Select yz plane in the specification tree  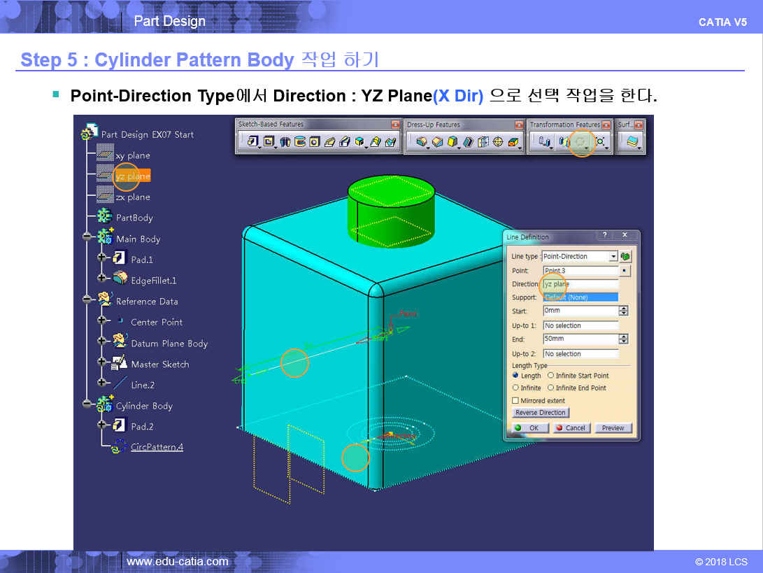click(x=132, y=176)
